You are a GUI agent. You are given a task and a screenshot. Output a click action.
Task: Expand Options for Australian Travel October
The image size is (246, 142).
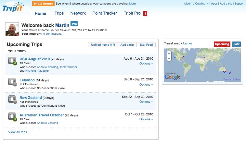[146, 119]
